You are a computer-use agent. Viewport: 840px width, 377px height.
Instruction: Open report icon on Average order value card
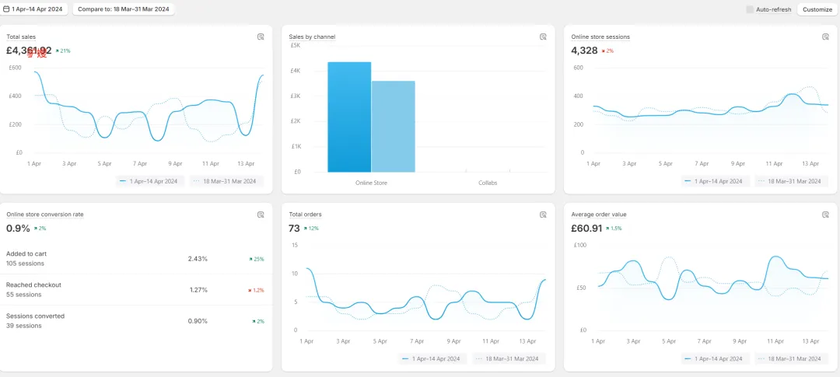tap(824, 215)
